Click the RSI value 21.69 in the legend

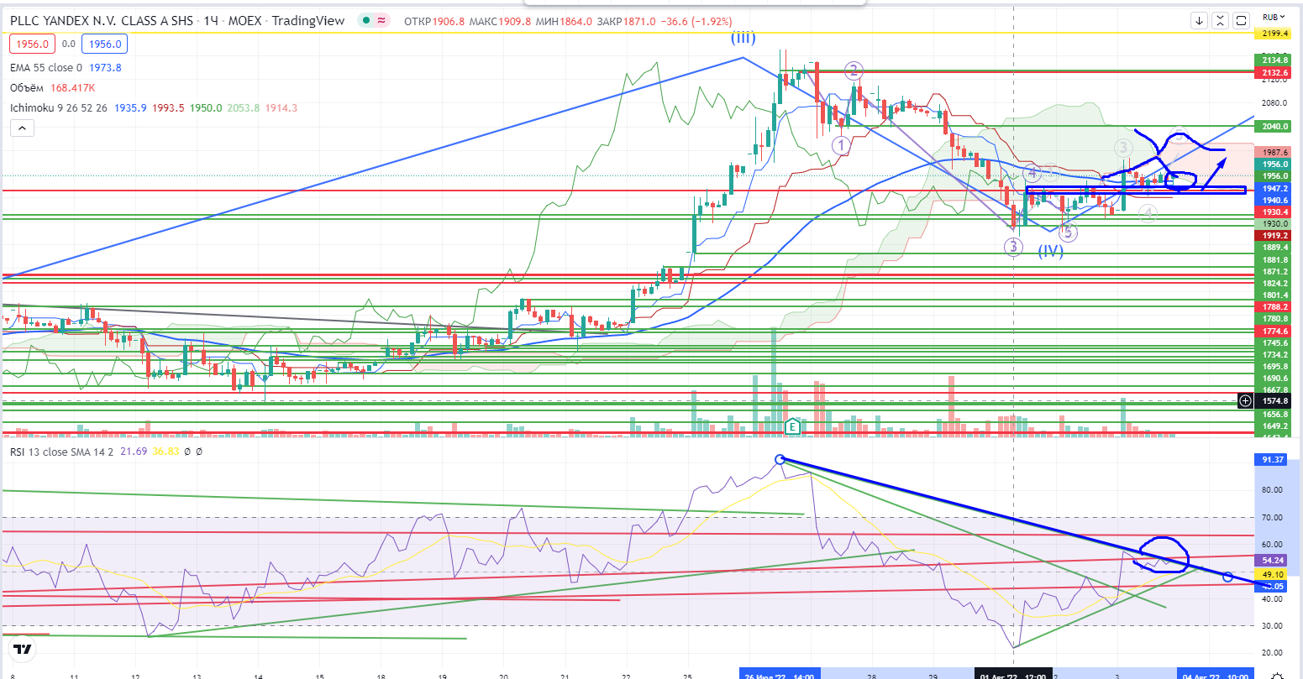tap(134, 452)
